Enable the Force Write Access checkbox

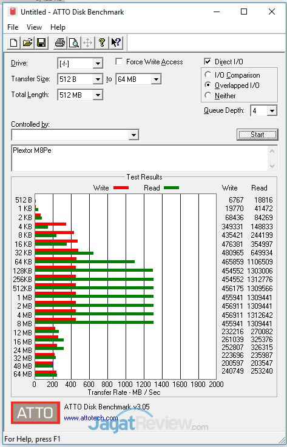[119, 62]
